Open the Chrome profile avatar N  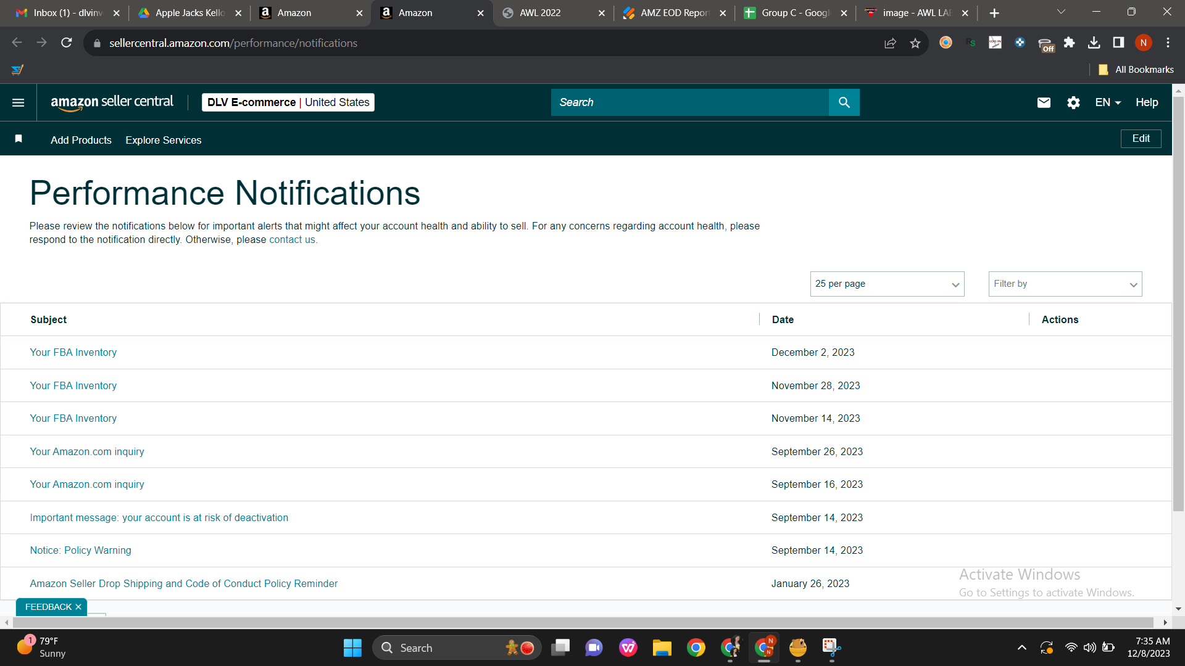1143,43
